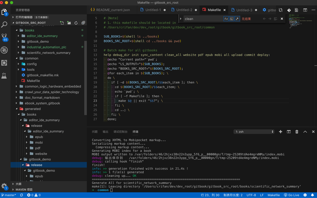Click the master branch in status bar
The width and height of the screenshot is (317, 198).
[x=9, y=195]
